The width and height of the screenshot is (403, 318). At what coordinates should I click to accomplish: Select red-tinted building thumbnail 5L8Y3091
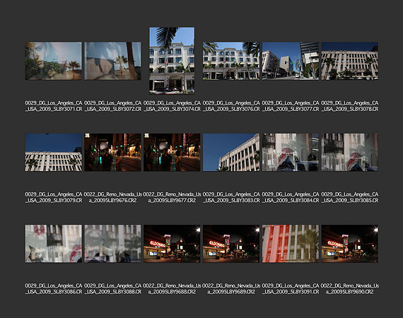[x=291, y=244]
